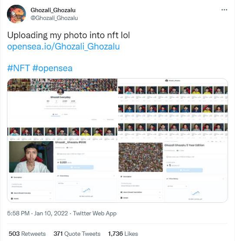This screenshot has height=241, width=235.
Task: Open the Ghozali Everyday collection page image
Action: tap(62, 109)
